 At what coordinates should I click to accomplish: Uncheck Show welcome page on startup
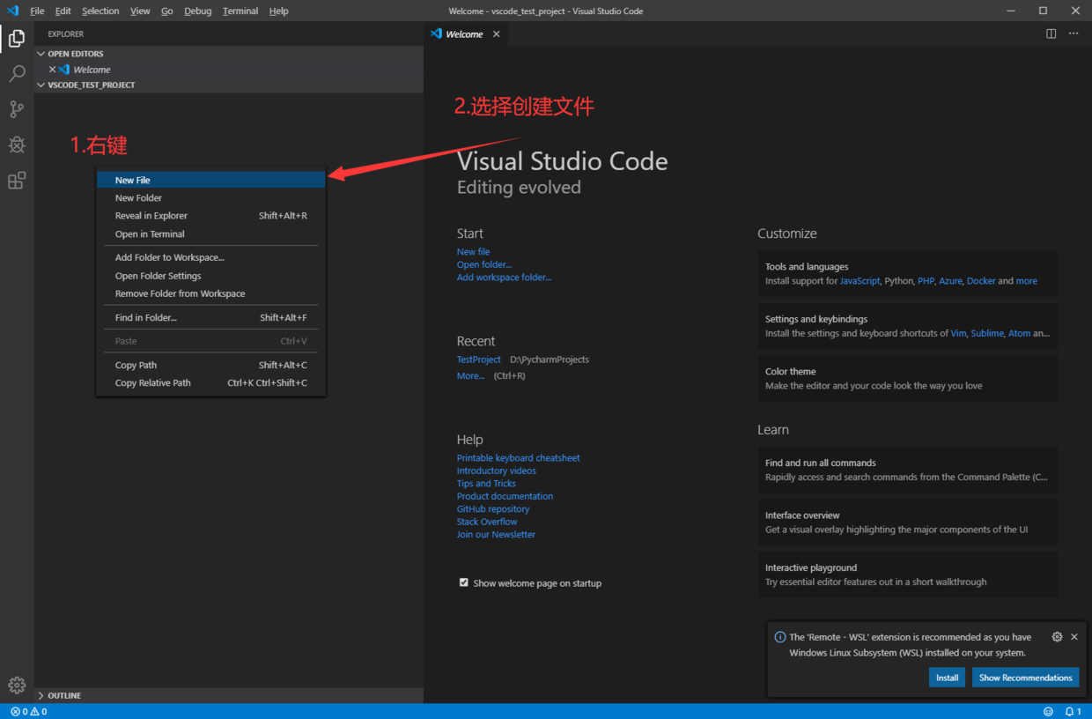point(464,582)
